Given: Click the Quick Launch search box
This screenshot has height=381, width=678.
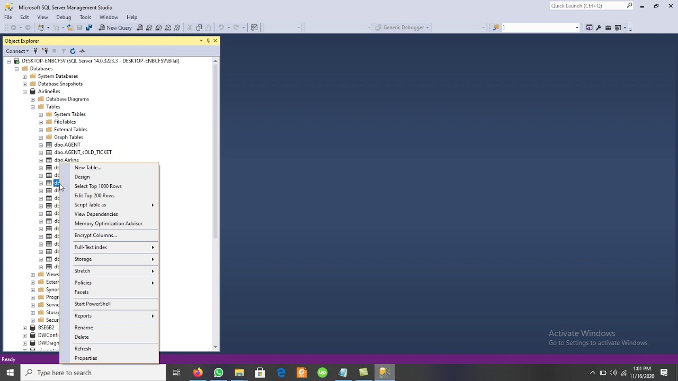Looking at the screenshot, I should [x=591, y=6].
